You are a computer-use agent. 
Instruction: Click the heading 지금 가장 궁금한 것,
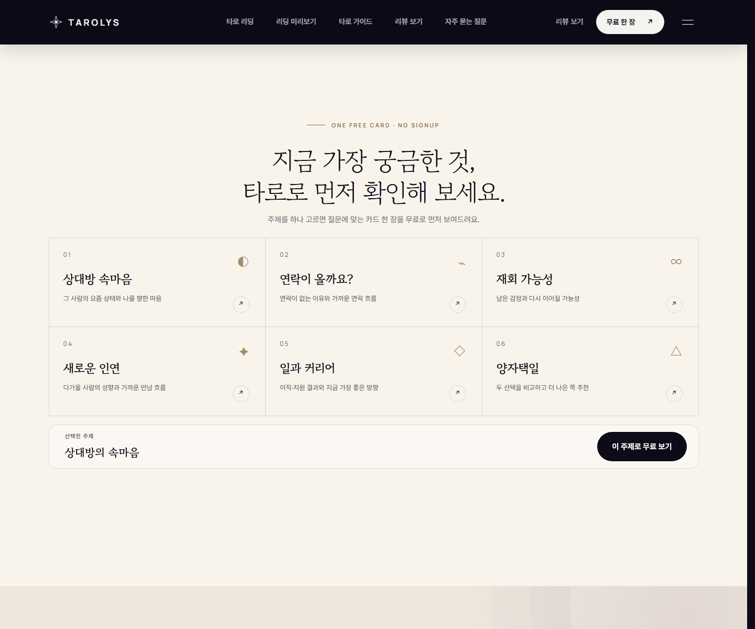374,160
